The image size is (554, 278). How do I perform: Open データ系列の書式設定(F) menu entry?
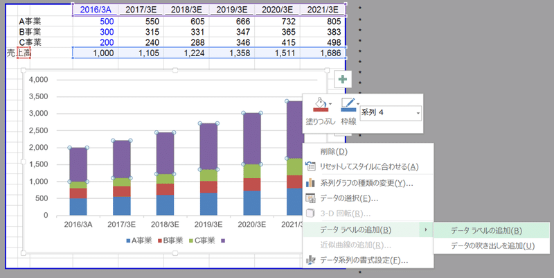tap(368, 260)
